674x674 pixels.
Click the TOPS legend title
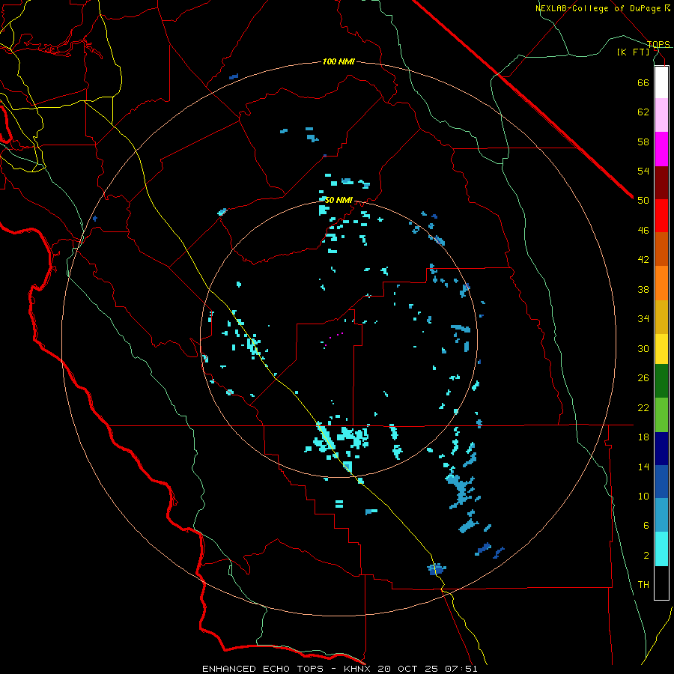658,44
